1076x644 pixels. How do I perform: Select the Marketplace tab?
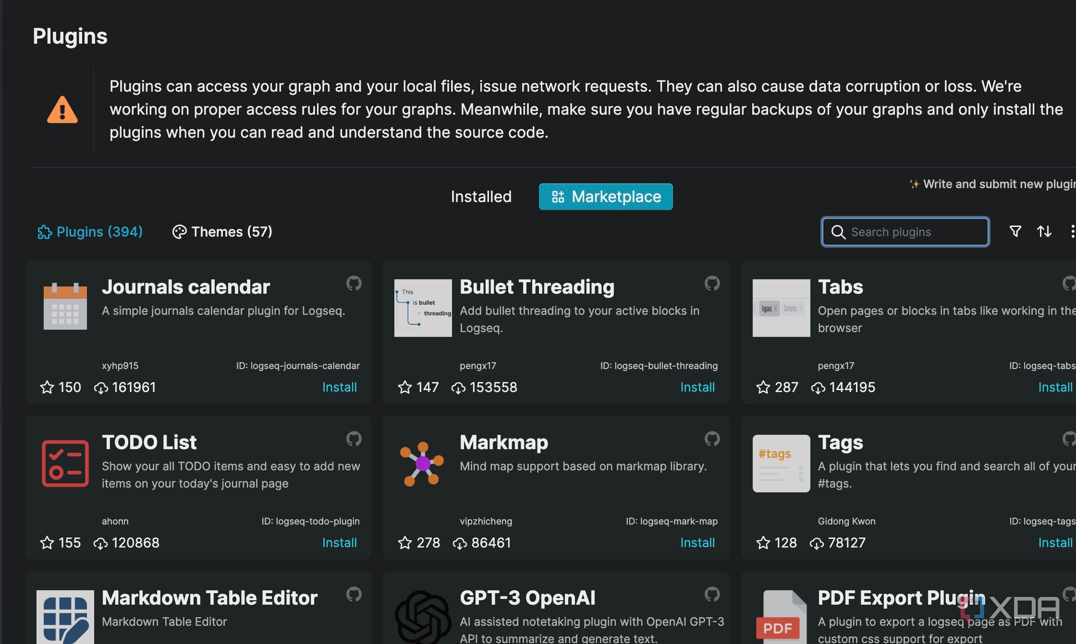click(605, 197)
